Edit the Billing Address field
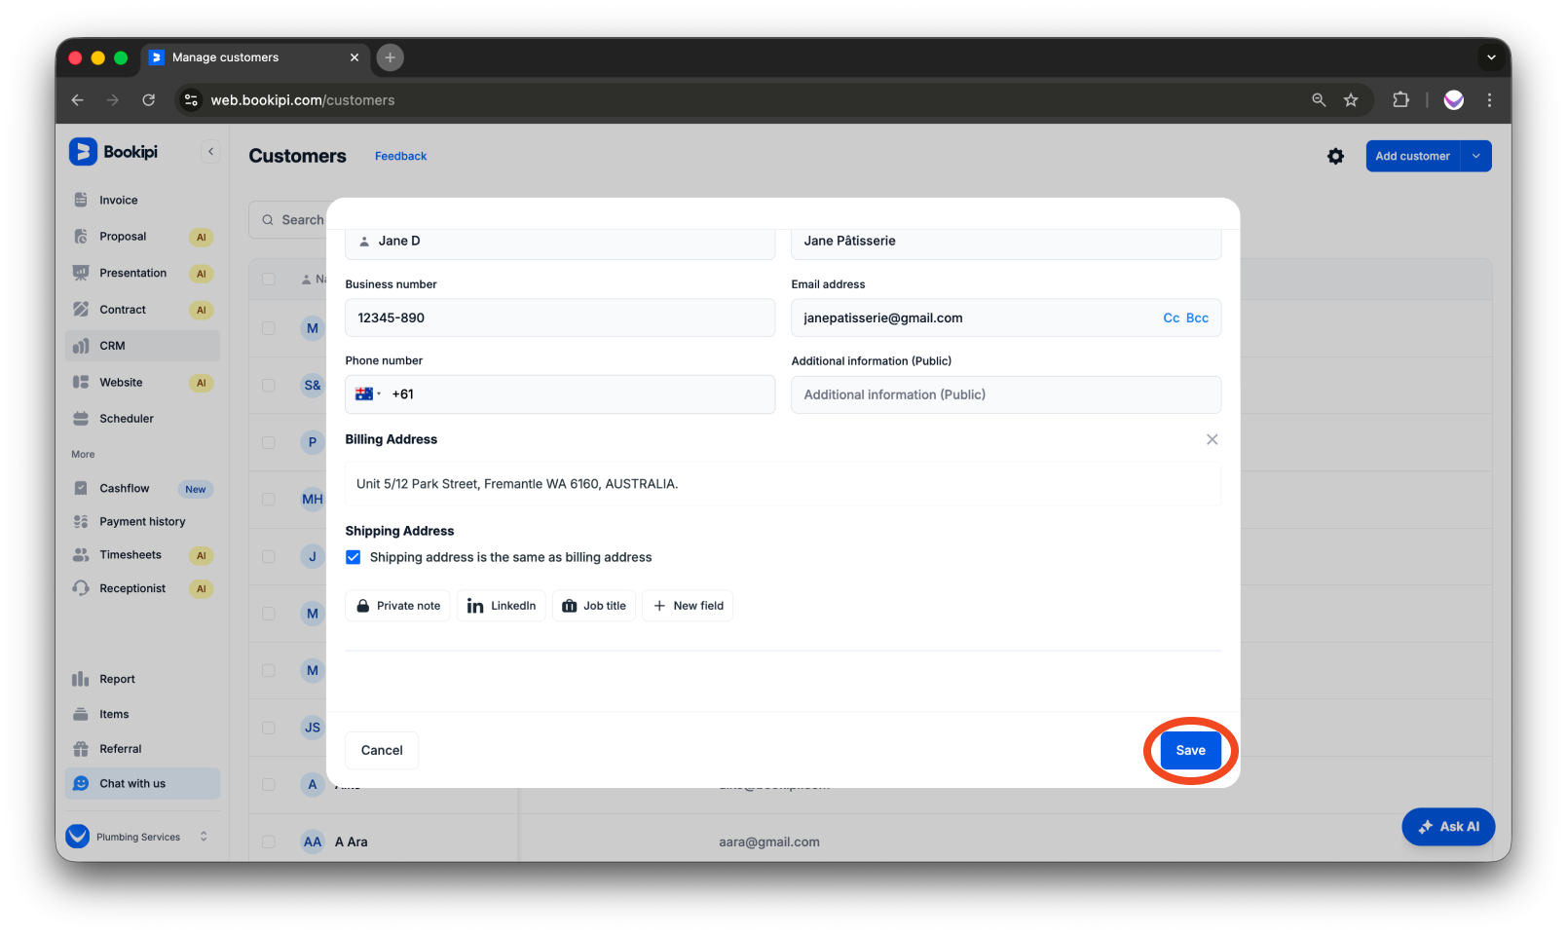Viewport: 1567px width, 935px height. click(x=783, y=483)
